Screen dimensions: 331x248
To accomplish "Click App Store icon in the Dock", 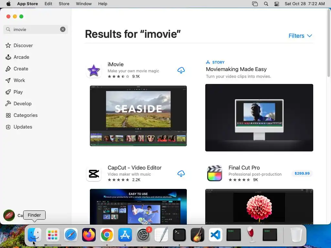I will [125, 235].
